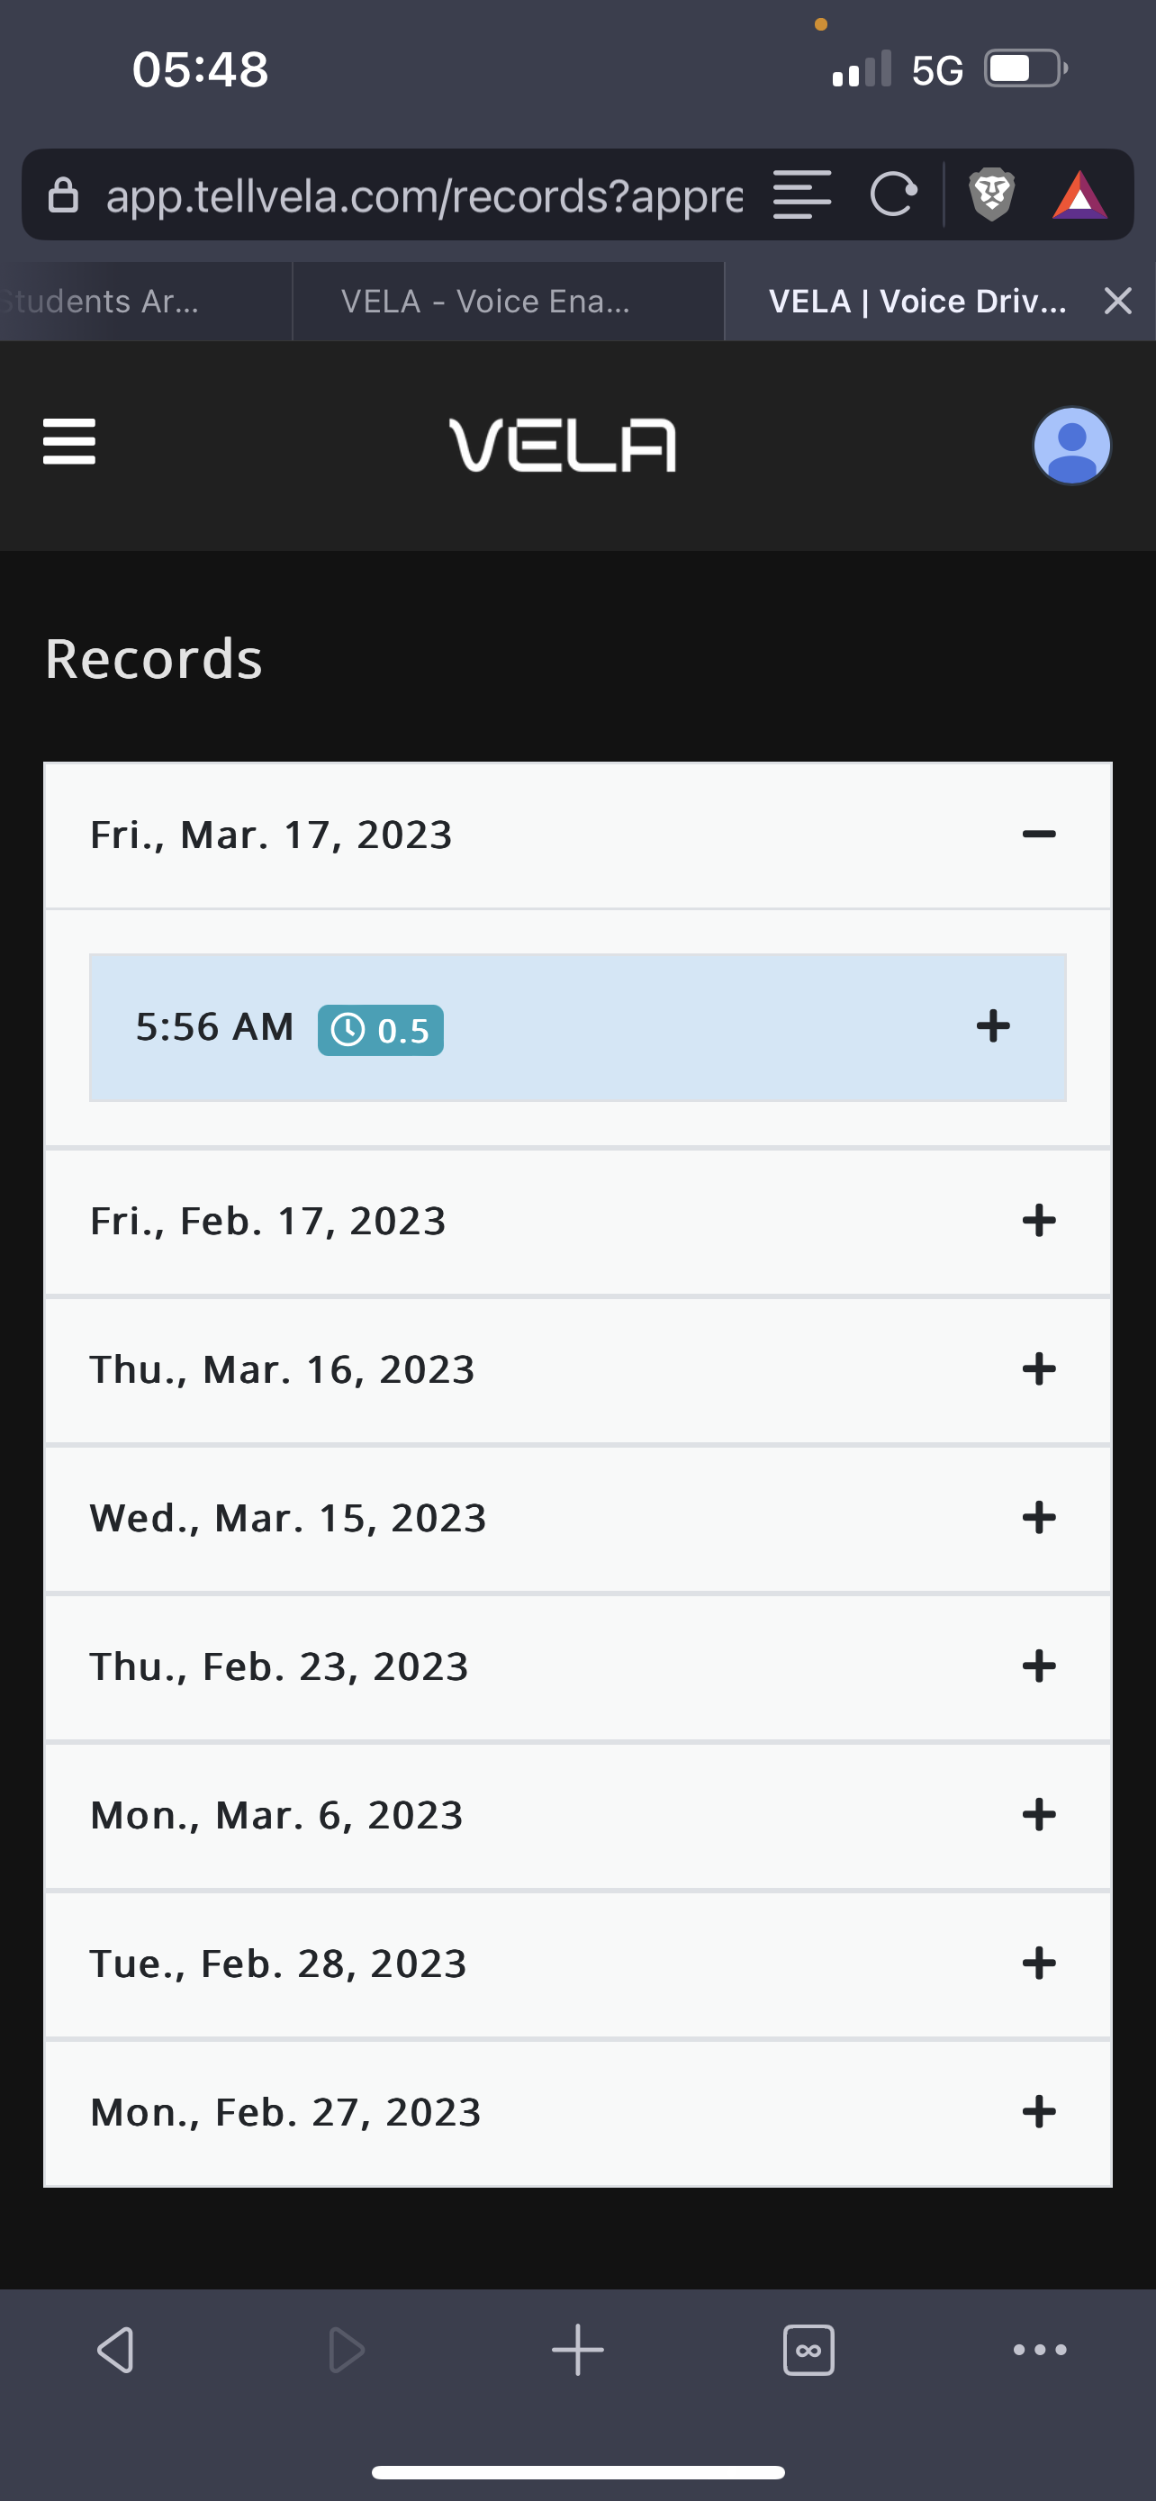Expand the 5:56 AM record entry
The width and height of the screenshot is (1156, 2501).
tap(993, 1026)
